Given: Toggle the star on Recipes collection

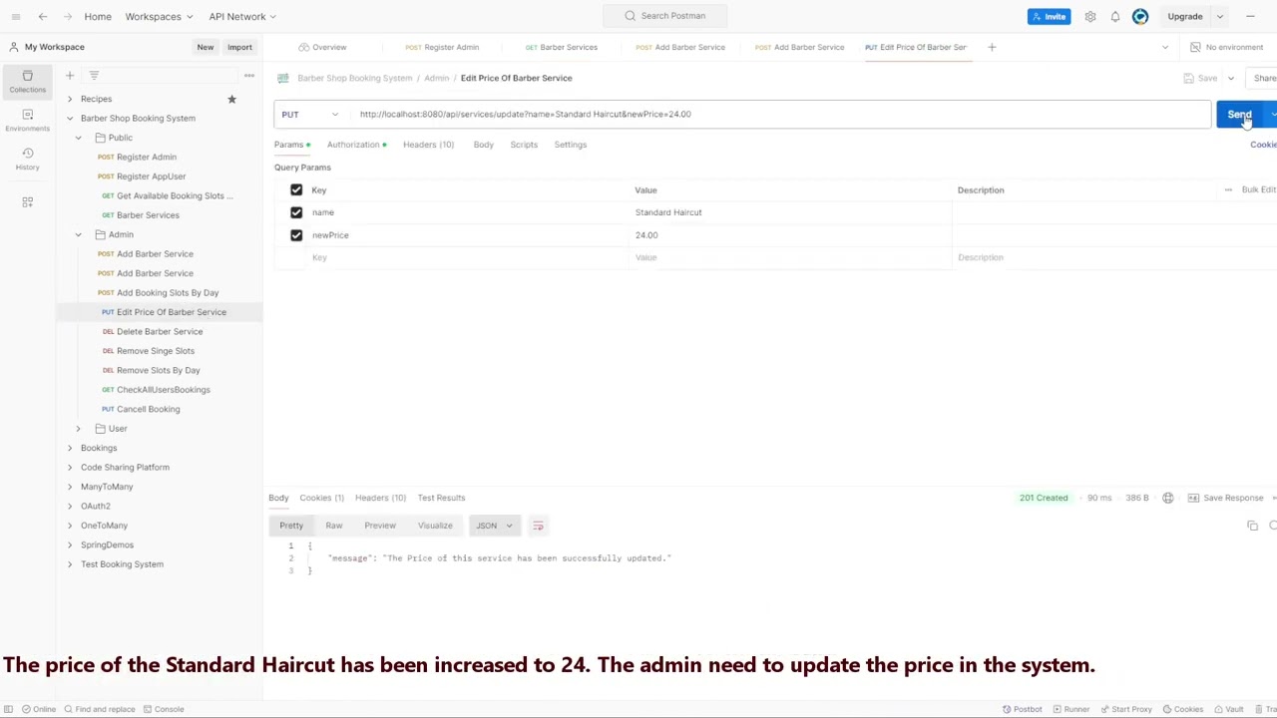Looking at the screenshot, I should (231, 99).
